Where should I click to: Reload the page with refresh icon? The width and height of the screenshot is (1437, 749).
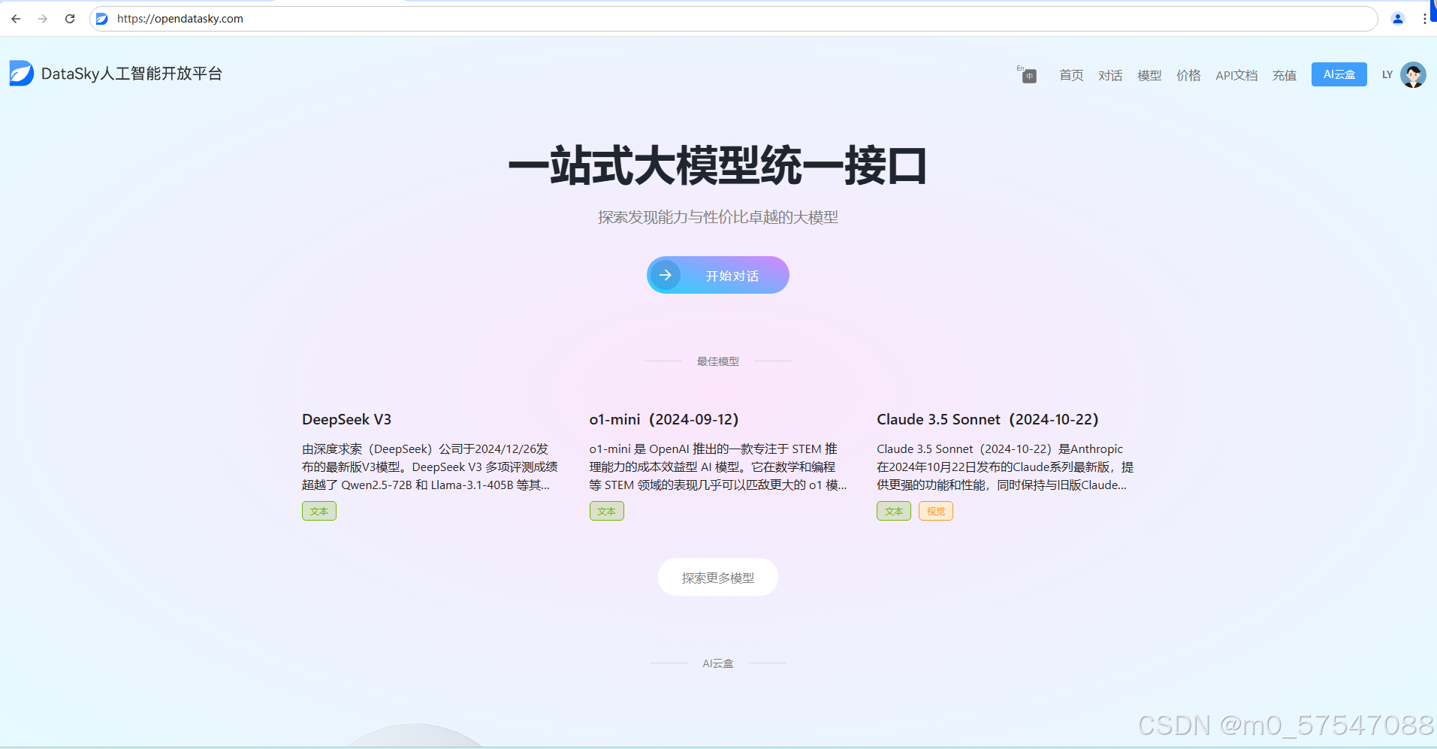[x=70, y=19]
